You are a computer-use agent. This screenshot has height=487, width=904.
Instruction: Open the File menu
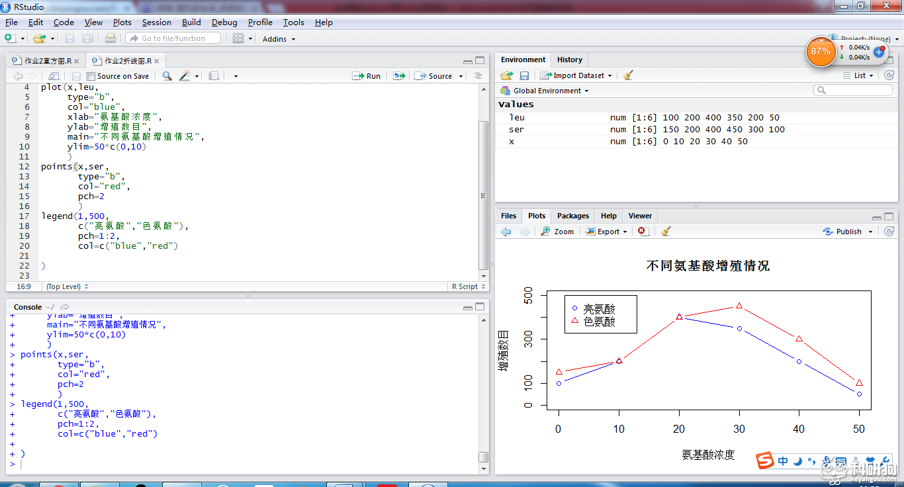coord(11,22)
